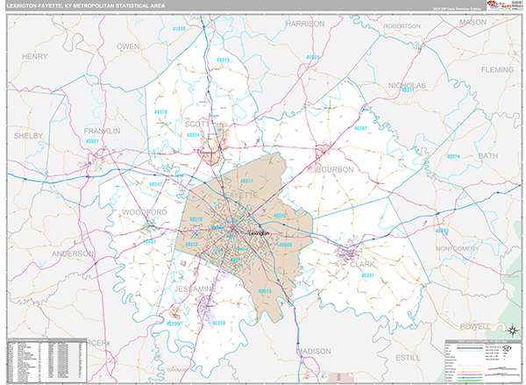
Task: Click the Winchester city marker in Clark County
Action: click(351, 255)
